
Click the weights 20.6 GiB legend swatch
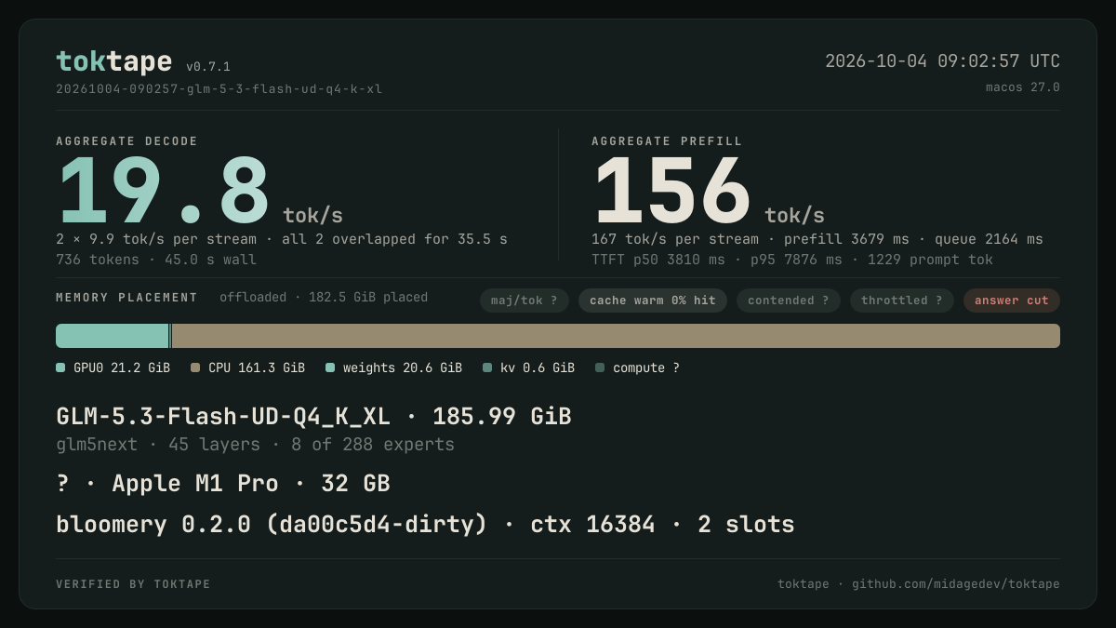(x=330, y=367)
